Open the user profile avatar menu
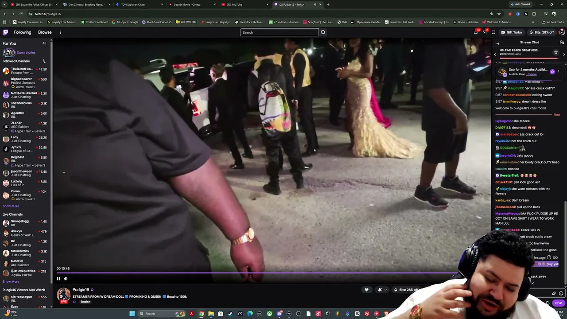This screenshot has width=567, height=319. (x=562, y=32)
